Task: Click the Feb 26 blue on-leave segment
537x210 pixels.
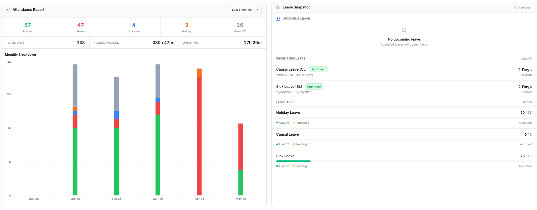Action: point(116,115)
